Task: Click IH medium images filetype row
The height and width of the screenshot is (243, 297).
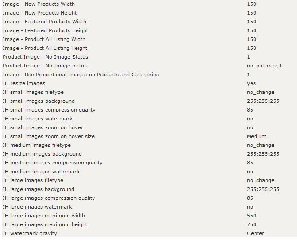Action: click(x=149, y=145)
